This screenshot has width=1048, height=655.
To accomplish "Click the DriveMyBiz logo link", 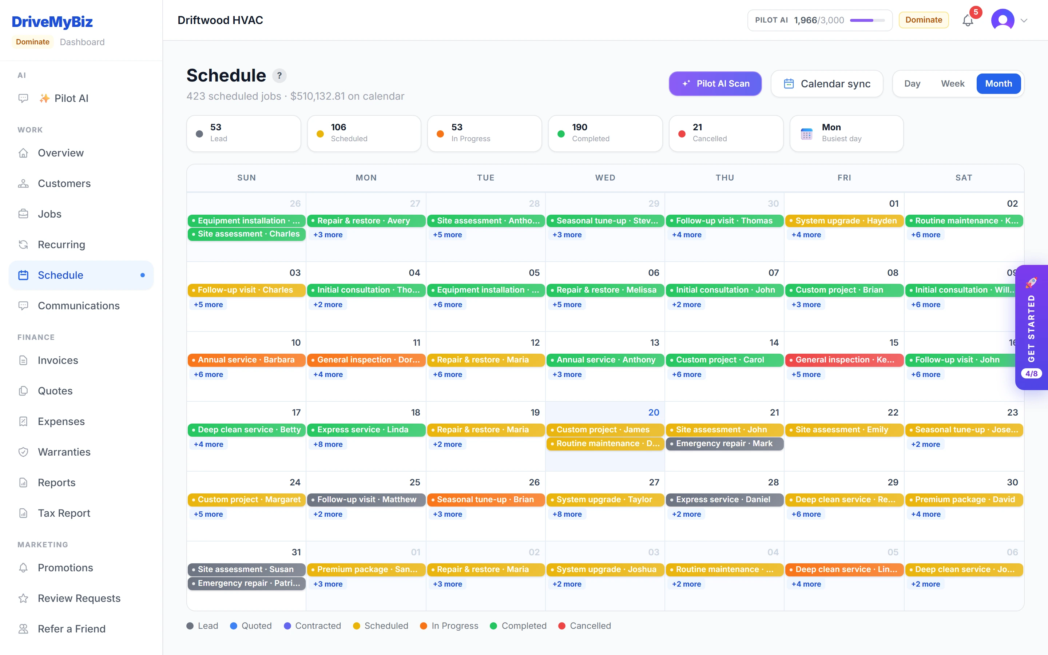I will coord(52,22).
